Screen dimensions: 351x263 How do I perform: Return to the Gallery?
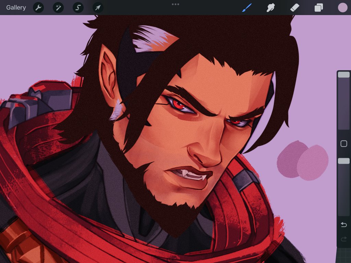coord(16,8)
